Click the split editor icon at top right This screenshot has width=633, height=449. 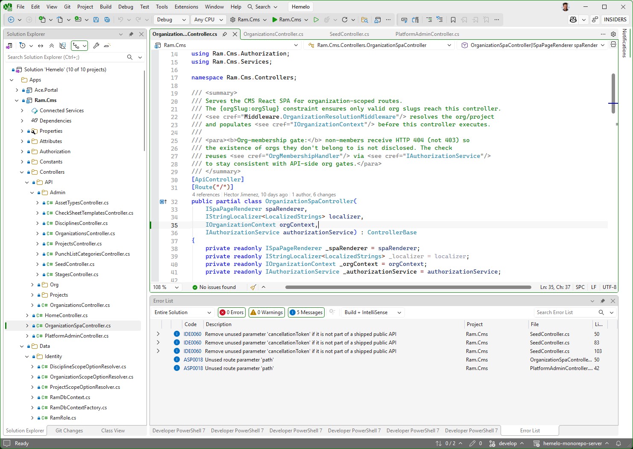pos(613,45)
